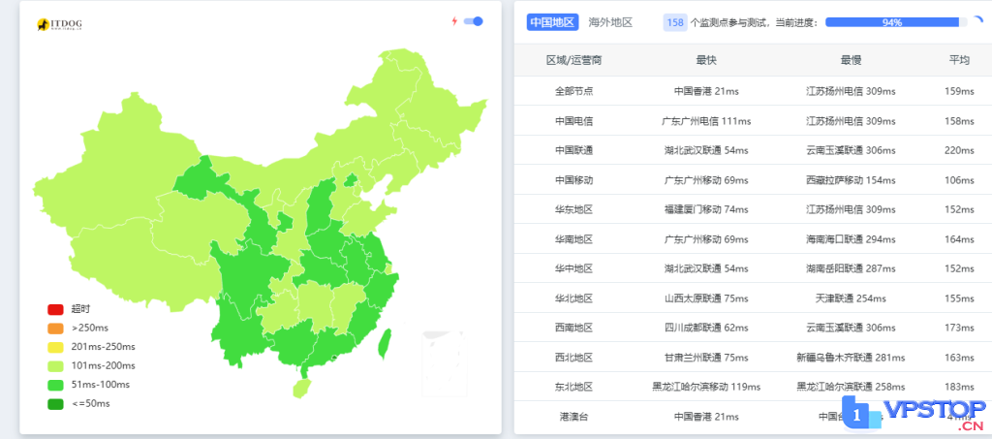This screenshot has width=992, height=439.
Task: Click the 51ms-100ms legend swatch
Action: (x=55, y=385)
